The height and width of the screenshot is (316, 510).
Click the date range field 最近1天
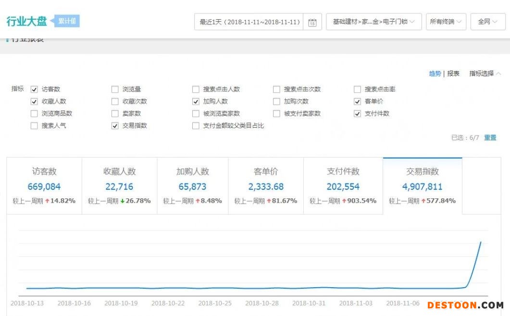click(249, 22)
